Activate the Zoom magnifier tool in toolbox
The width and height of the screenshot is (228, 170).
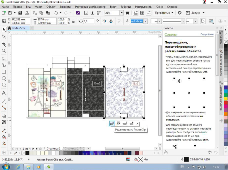pos(4,51)
